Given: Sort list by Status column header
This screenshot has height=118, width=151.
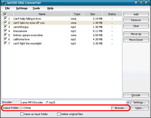Looking at the screenshot, I should tap(112, 14).
